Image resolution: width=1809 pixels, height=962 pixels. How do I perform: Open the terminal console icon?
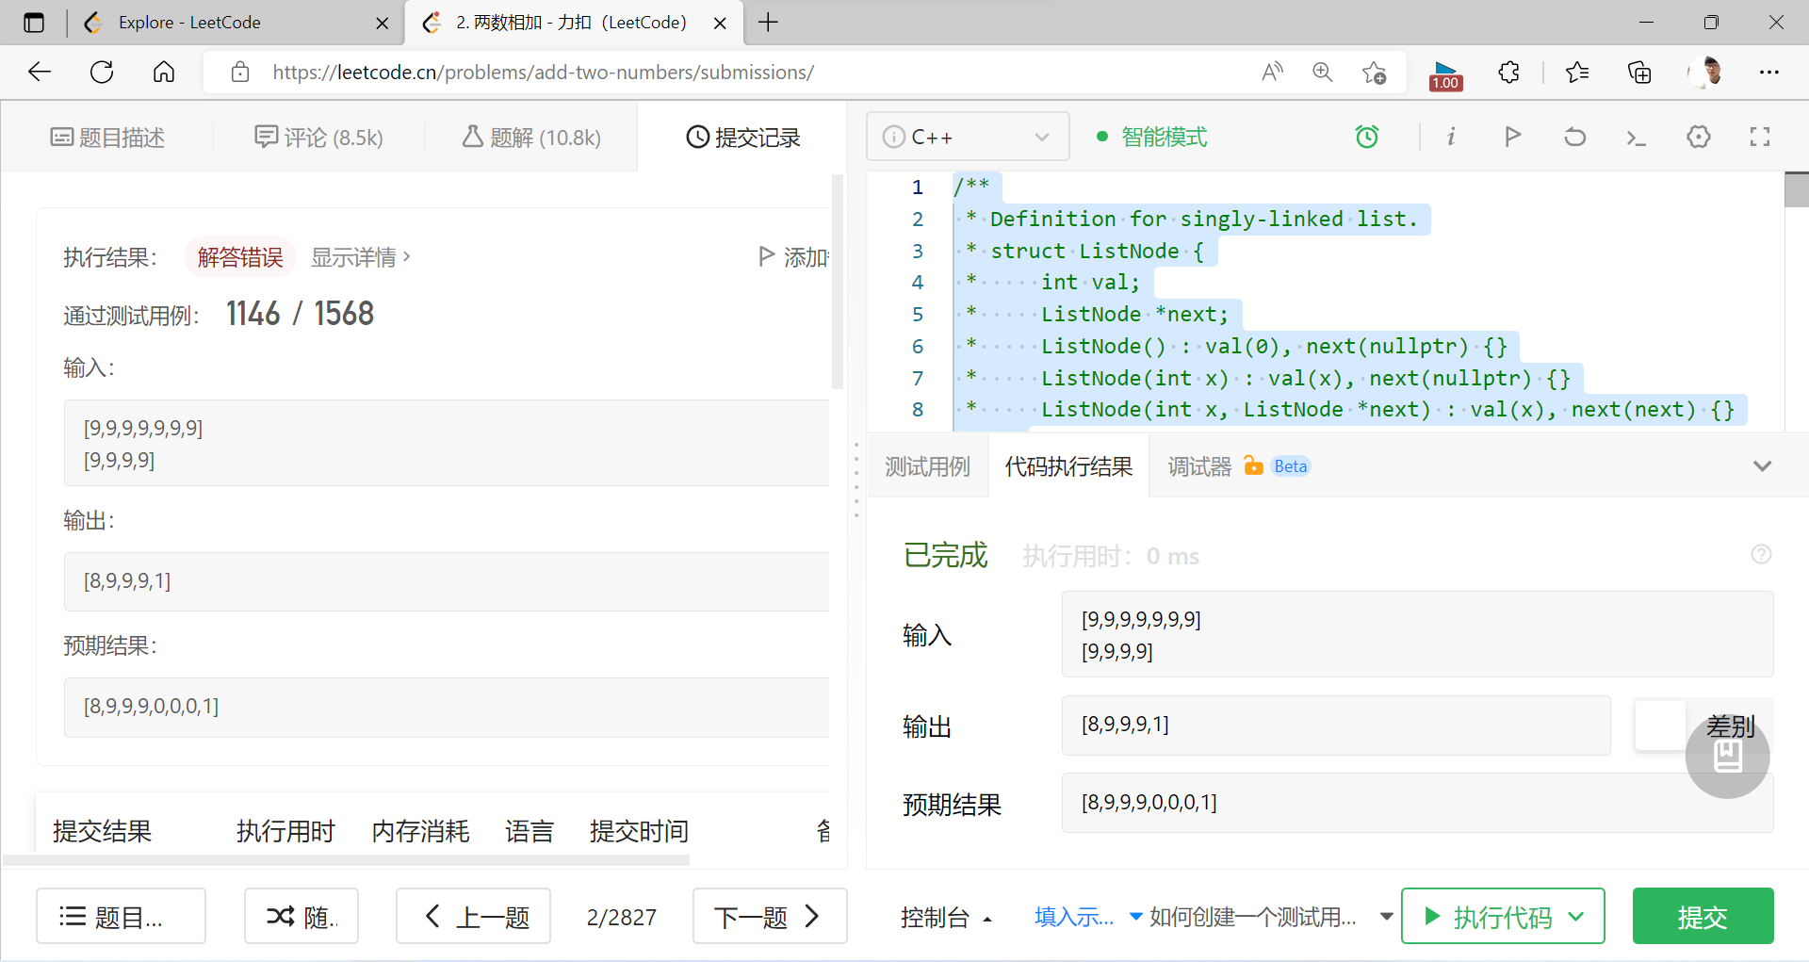[x=1637, y=138]
